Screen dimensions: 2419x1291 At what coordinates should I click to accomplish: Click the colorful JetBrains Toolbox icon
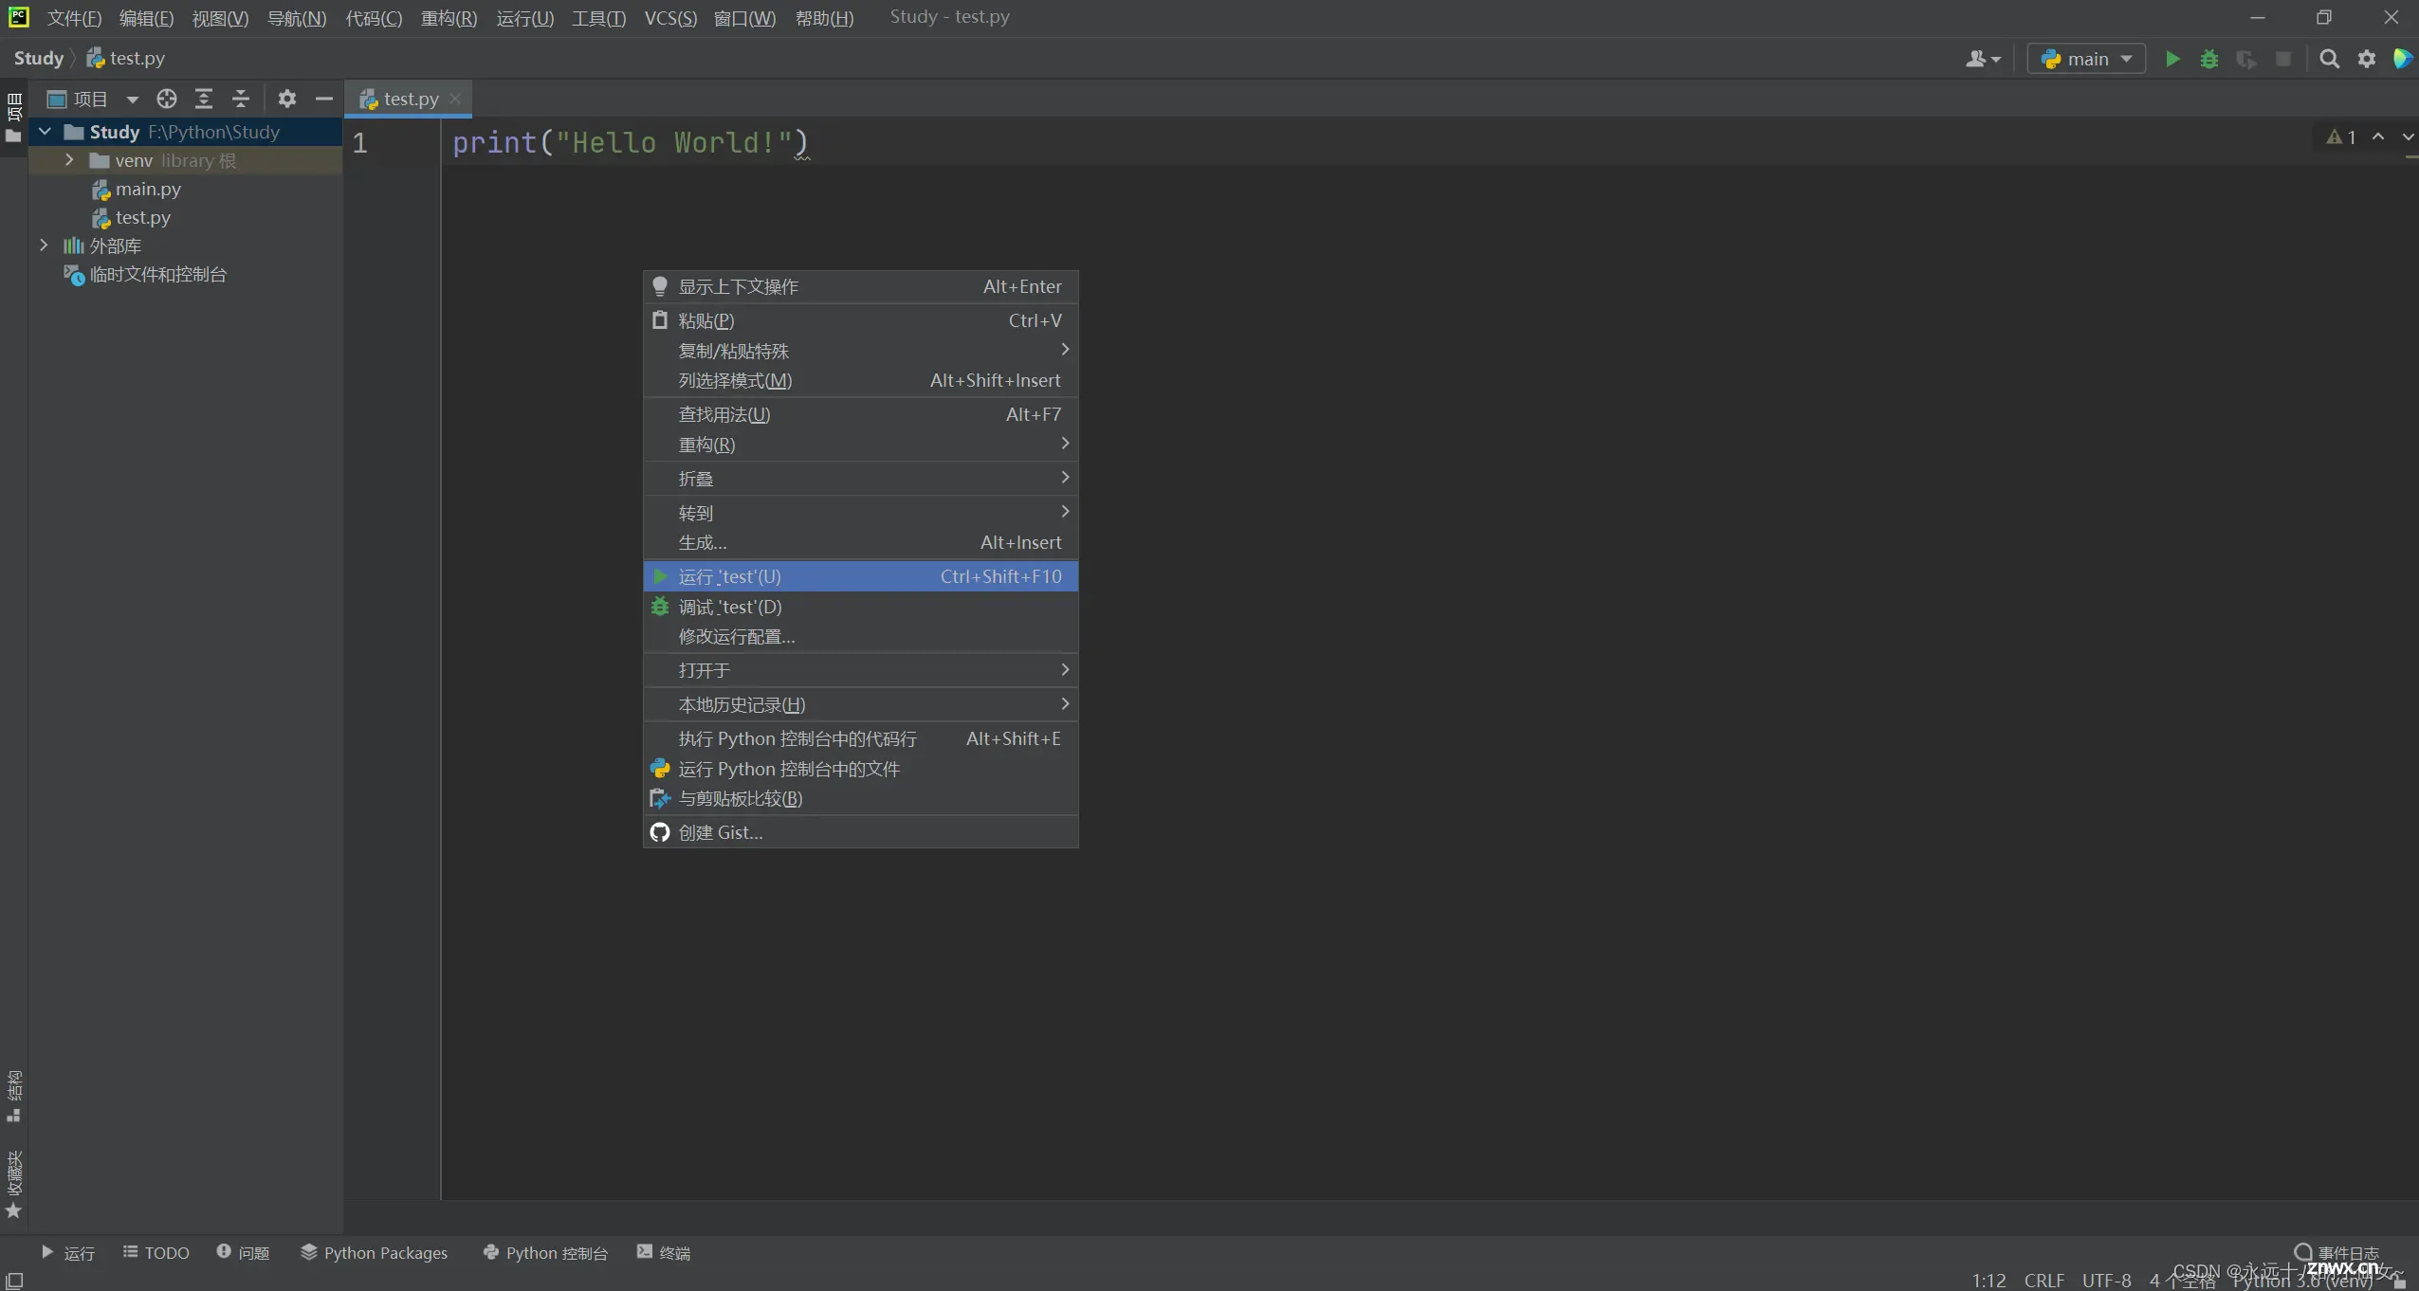point(2403,59)
